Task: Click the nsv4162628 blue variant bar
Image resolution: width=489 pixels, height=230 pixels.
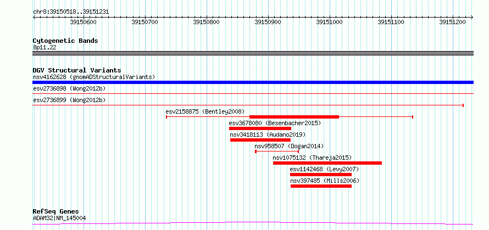Action: pyautogui.click(x=253, y=82)
